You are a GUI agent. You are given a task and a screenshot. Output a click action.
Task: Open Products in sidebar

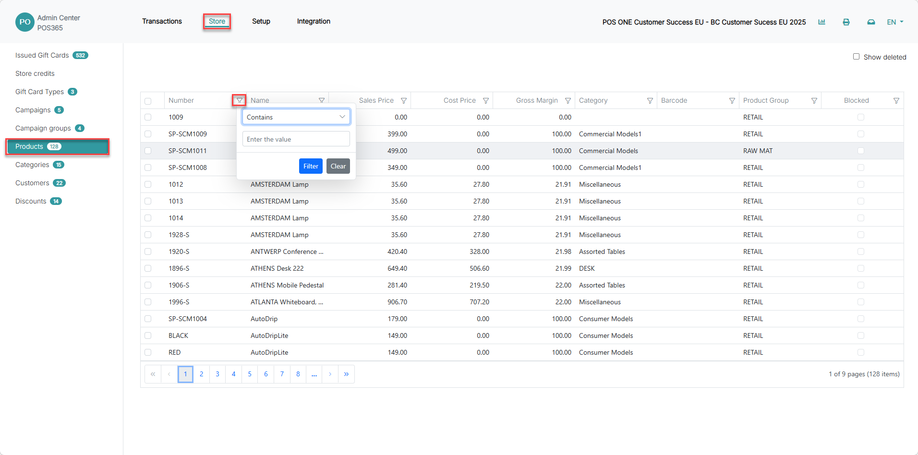click(58, 146)
